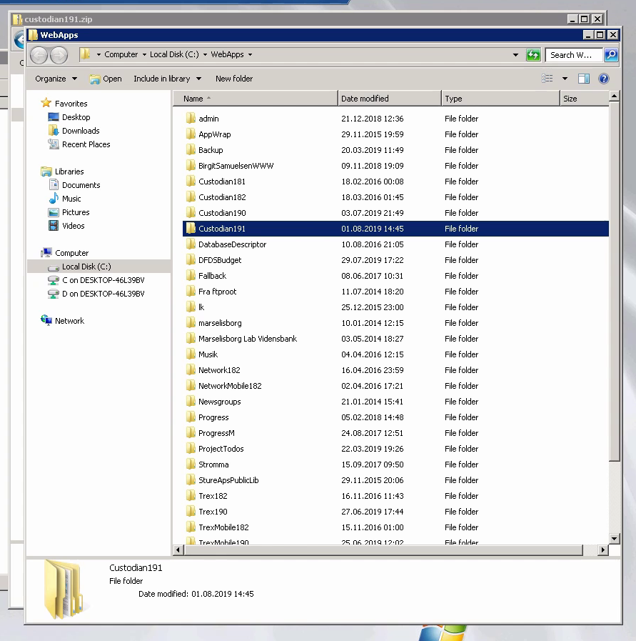
Task: Open the Organize menu
Action: click(x=56, y=79)
